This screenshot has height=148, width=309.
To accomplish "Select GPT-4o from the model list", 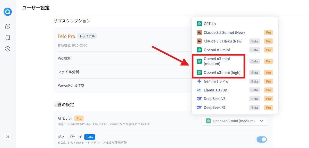I will pos(235,24).
